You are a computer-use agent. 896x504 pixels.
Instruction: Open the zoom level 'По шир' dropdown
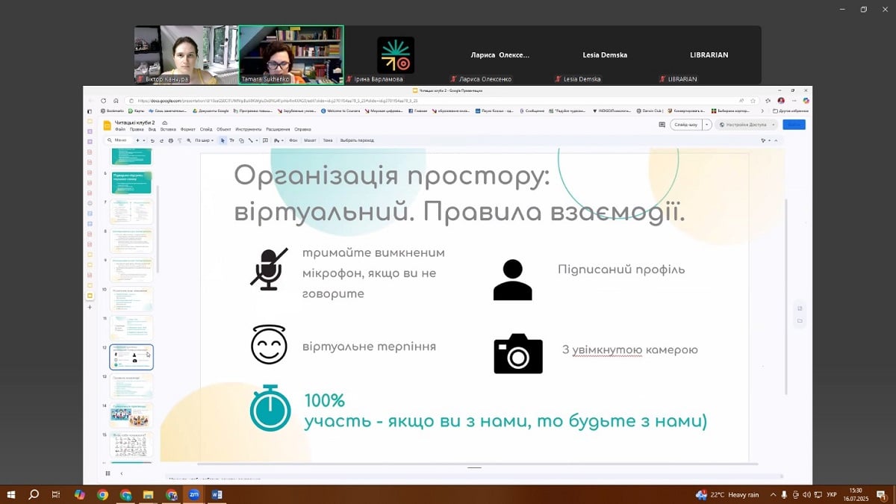(205, 140)
